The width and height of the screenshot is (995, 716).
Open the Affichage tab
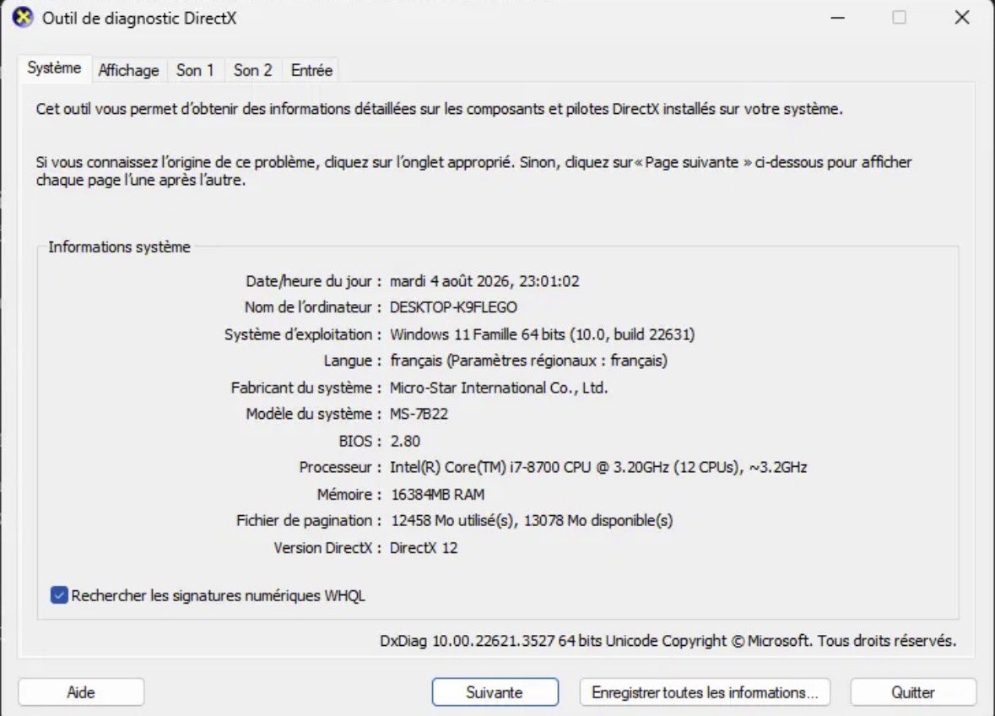pyautogui.click(x=129, y=70)
